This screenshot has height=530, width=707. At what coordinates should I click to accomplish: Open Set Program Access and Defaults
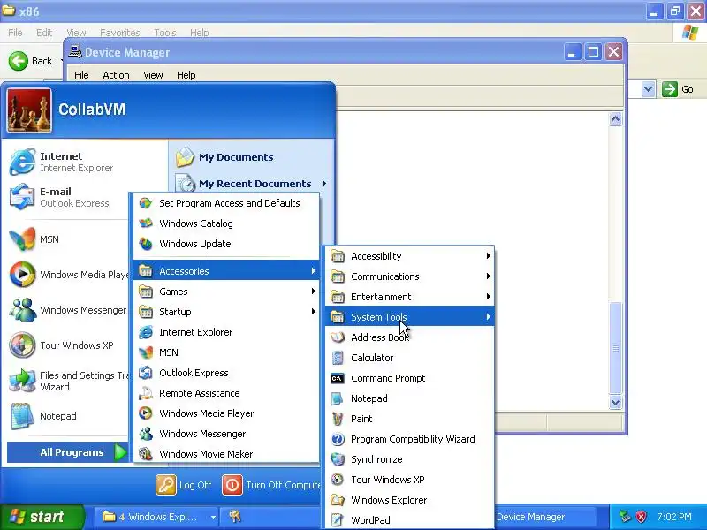(x=226, y=203)
